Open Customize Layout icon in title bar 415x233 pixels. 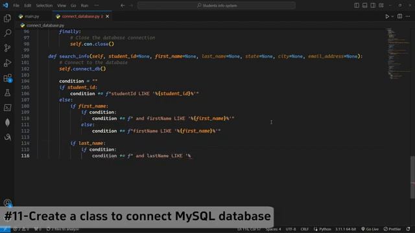[381, 5]
